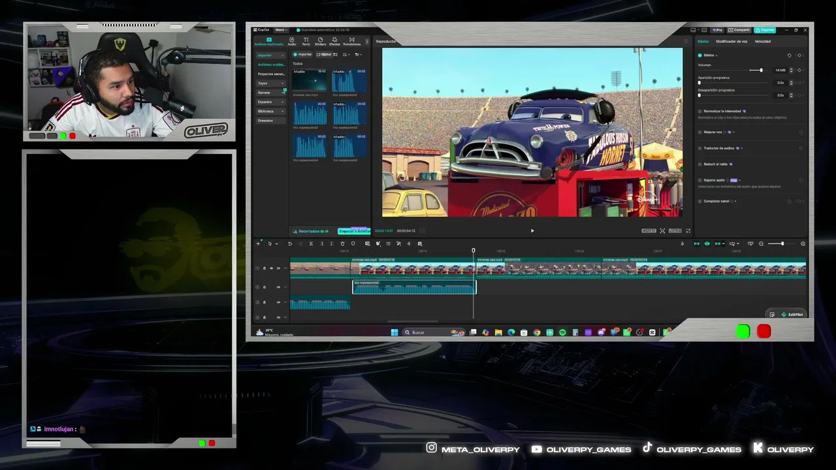Split the clip at the playhead
Viewport: 836px width, 470px height.
pos(311,243)
